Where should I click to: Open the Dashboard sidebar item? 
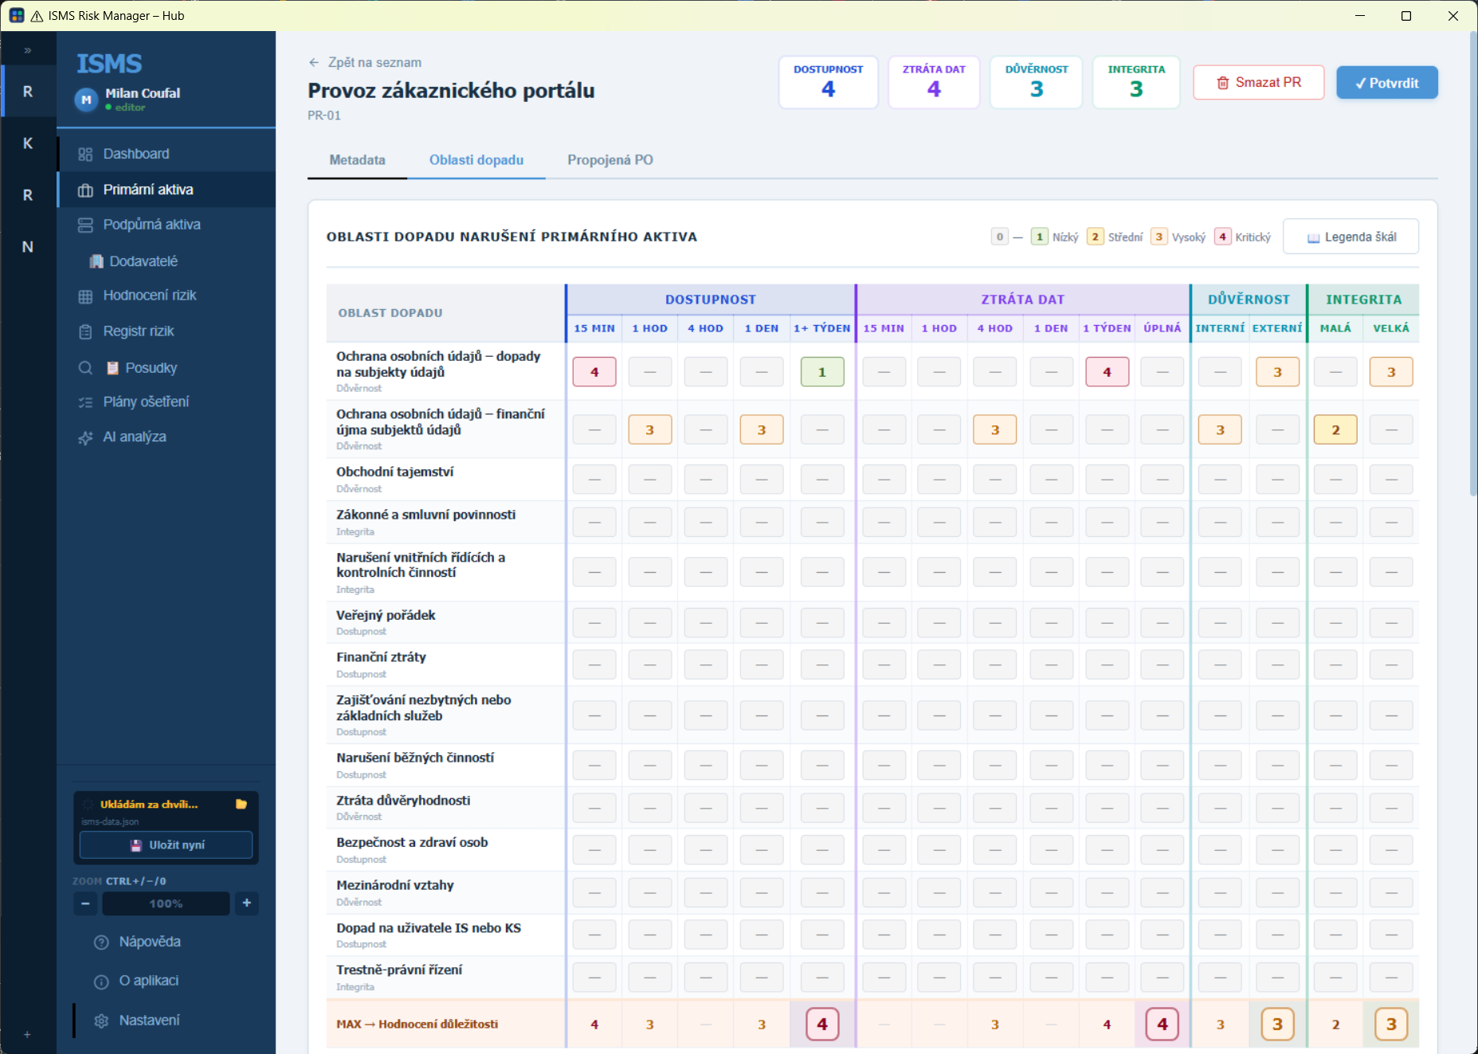pyautogui.click(x=166, y=154)
